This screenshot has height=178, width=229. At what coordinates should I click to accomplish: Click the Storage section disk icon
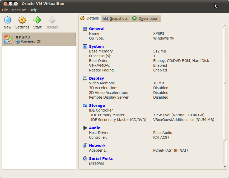85,105
